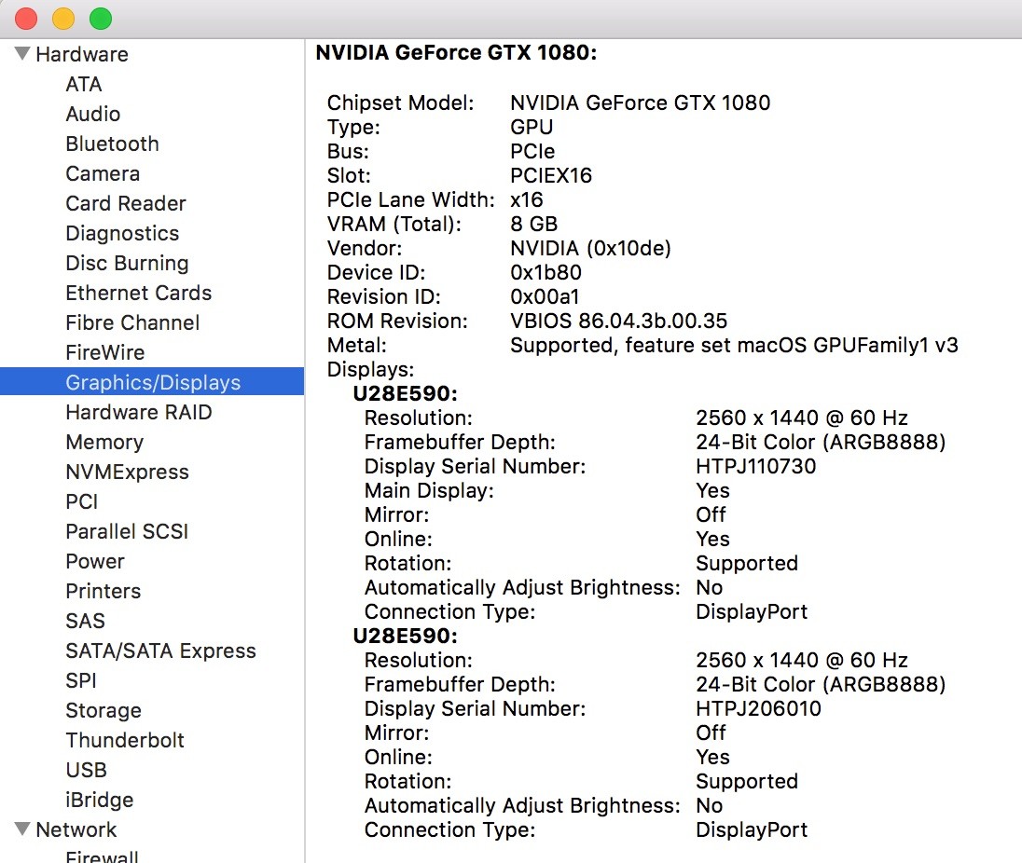Collapse the Hardware section triangle
Screen dimensions: 1022x863
coord(22,54)
